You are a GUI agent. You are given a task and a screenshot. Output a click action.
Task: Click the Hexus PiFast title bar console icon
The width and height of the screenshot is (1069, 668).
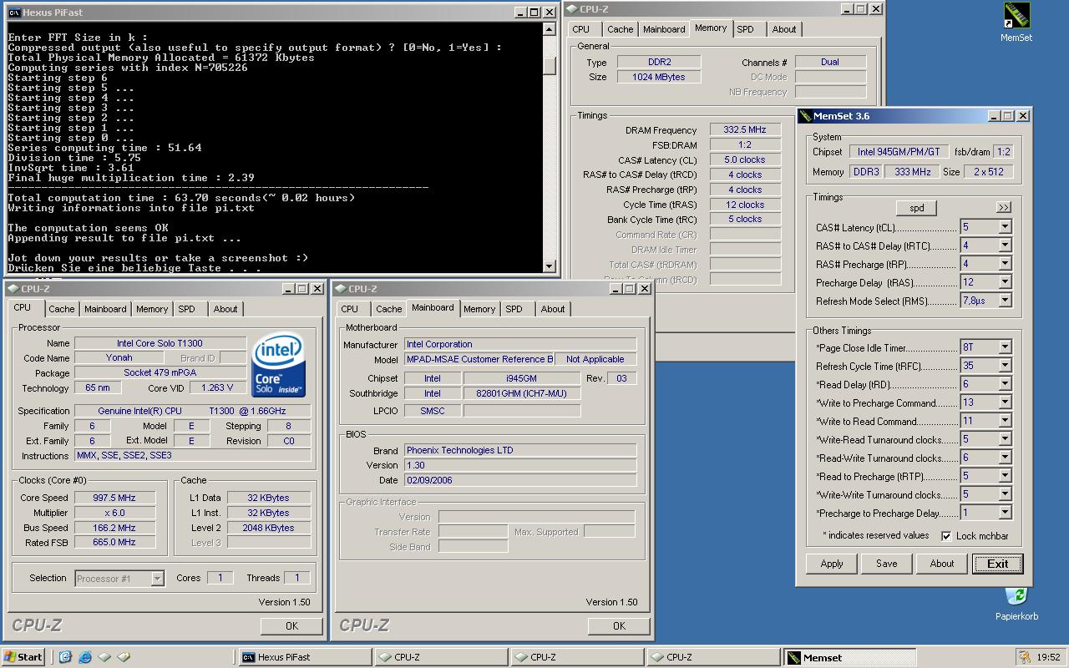[x=15, y=13]
